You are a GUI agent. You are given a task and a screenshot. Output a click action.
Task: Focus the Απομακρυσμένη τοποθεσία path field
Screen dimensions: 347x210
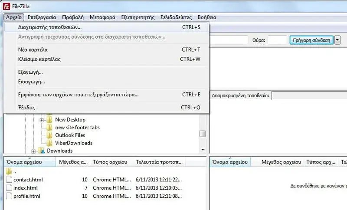pos(309,95)
